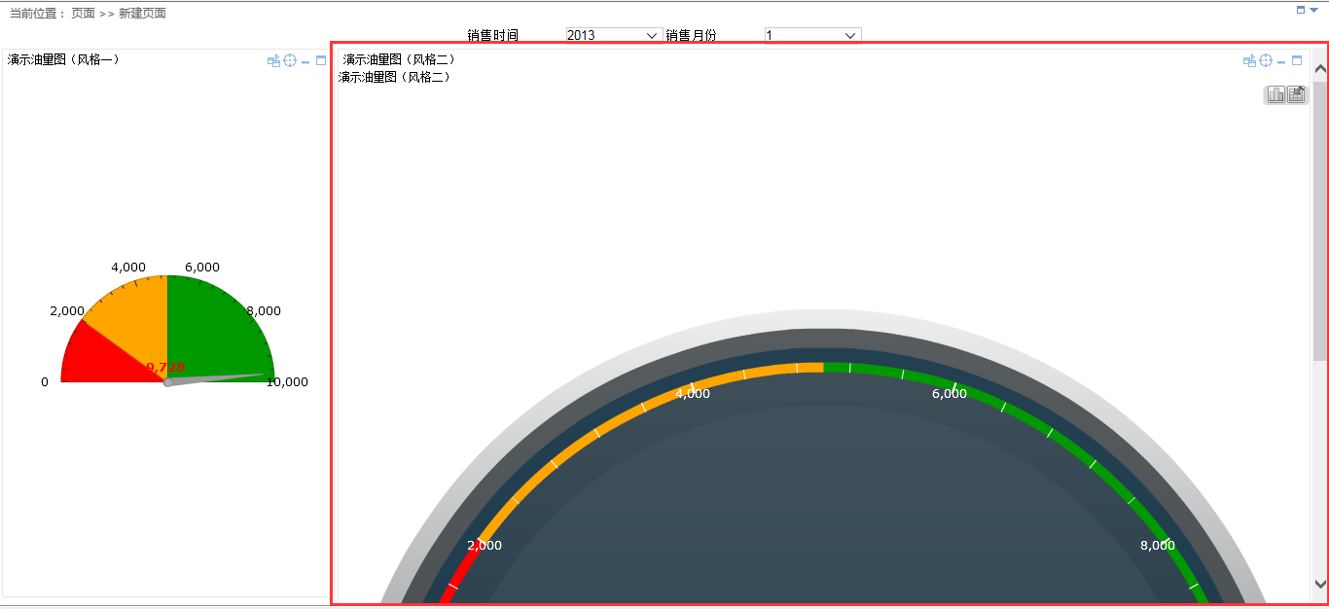Click the bar chart settings icon
This screenshot has width=1329, height=609.
(x=1275, y=94)
